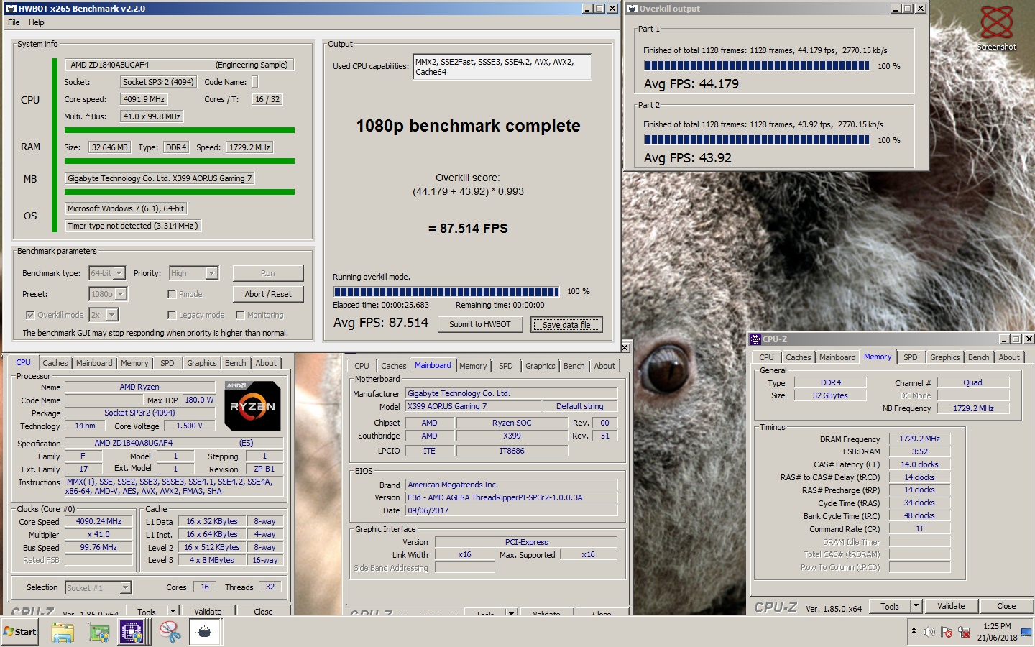The height and width of the screenshot is (647, 1035).
Task: Open the graphics card utility taskbar icon
Action: 98,632
